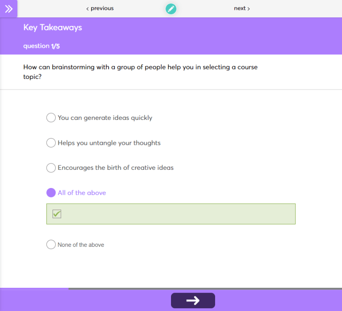Click the green checkmark feedback icon
Screen dimensions: 342x311
click(57, 214)
